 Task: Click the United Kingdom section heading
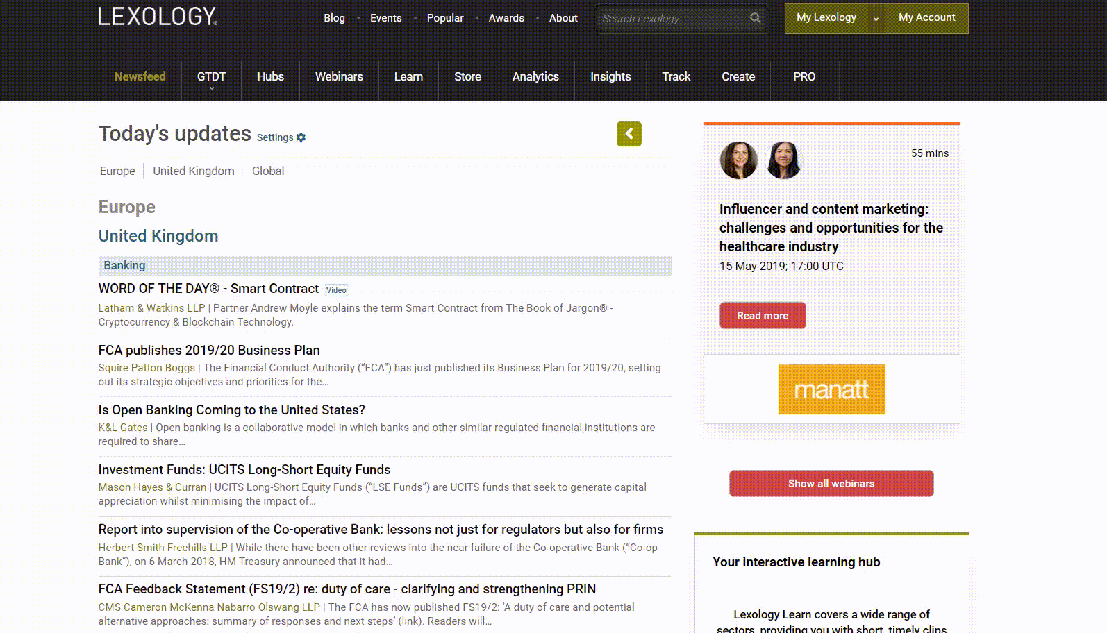click(158, 236)
